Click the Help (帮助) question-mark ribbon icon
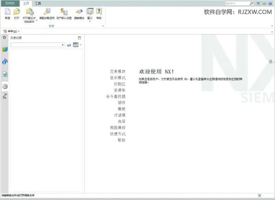This screenshot has width=275, height=200. click(99, 11)
